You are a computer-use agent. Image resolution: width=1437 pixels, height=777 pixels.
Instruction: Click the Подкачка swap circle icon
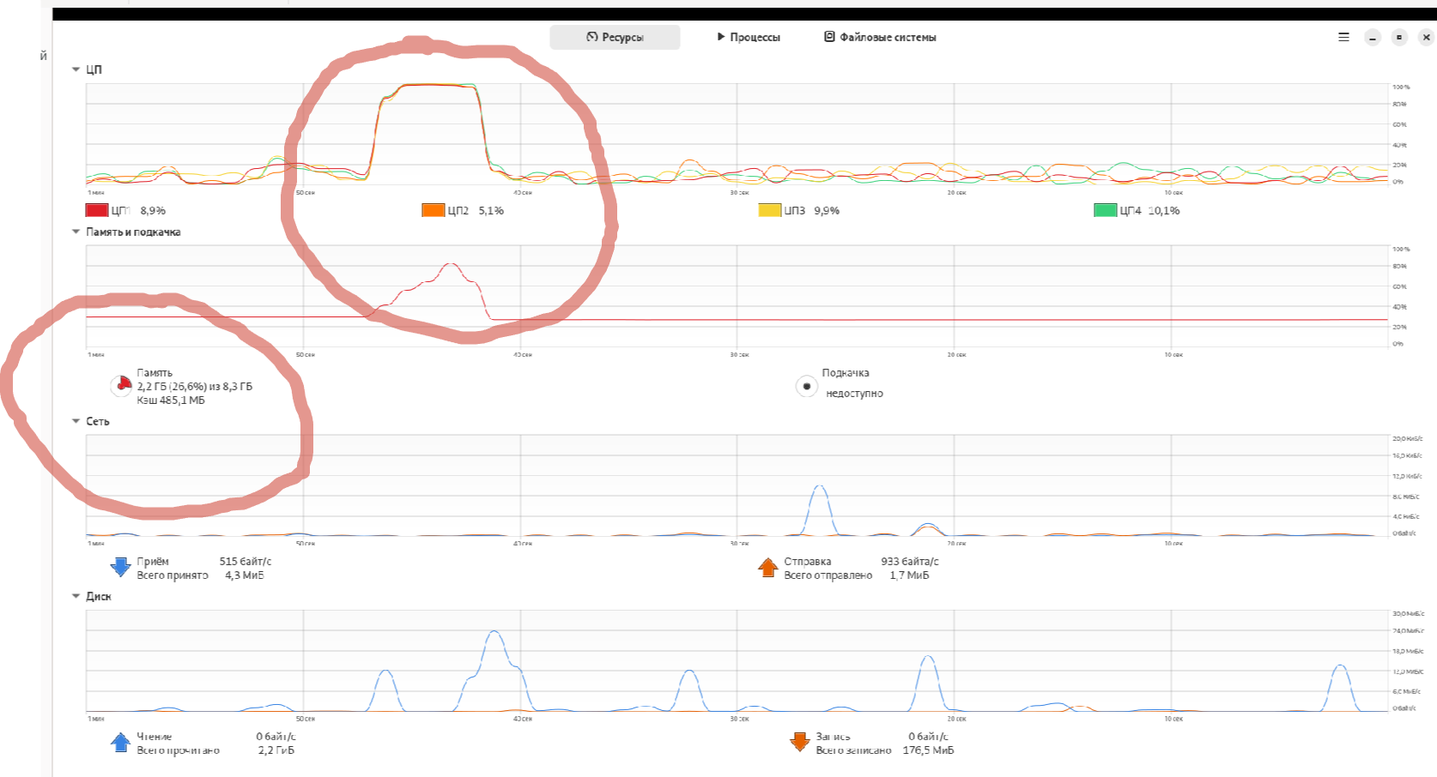coord(806,386)
